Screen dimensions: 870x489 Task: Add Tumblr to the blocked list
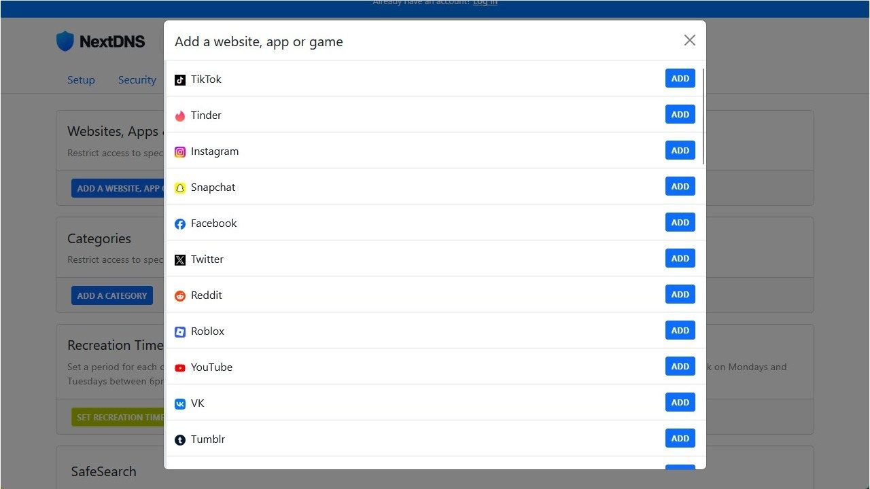tap(680, 438)
